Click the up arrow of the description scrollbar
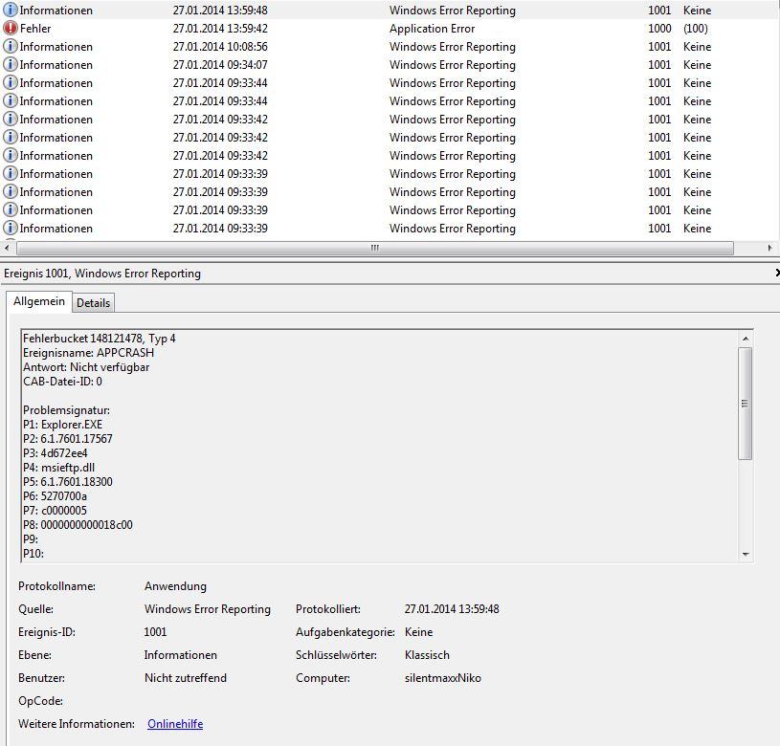 [x=746, y=339]
